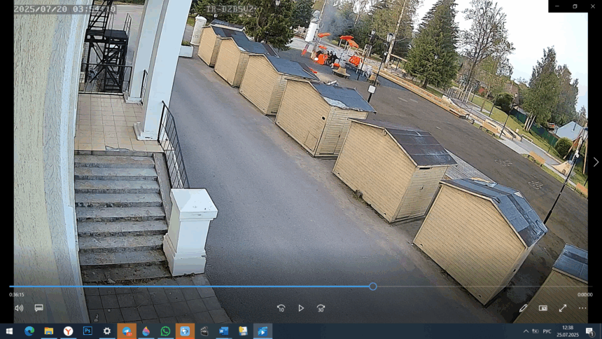The width and height of the screenshot is (602, 339).
Task: Open the Windows Start menu
Action: click(x=10, y=331)
